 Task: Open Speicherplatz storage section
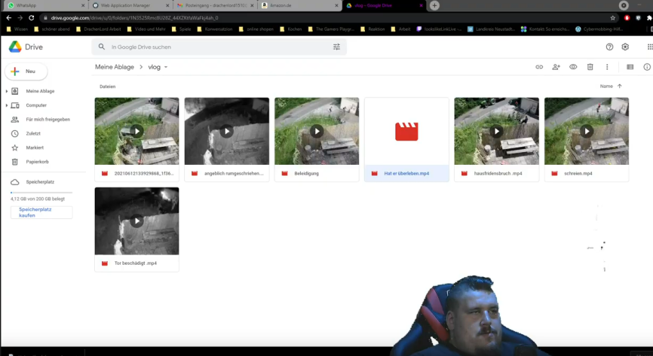(x=40, y=181)
